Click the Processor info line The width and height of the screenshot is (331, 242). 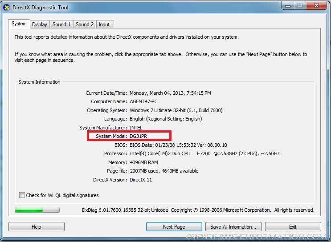(x=204, y=153)
